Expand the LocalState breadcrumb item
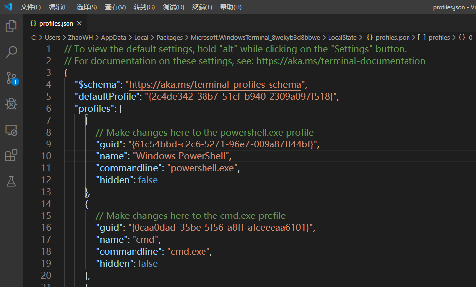Viewport: 476px width, 287px height. click(x=343, y=37)
